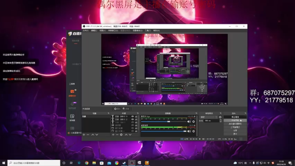Move scene up with up arrow

coord(93,135)
